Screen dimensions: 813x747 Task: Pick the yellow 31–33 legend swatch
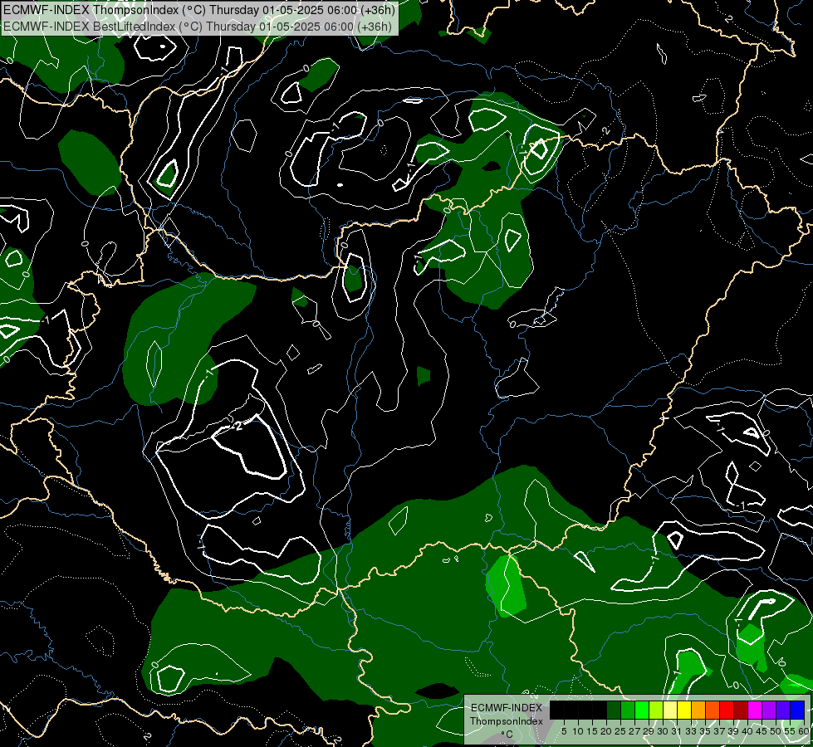(x=684, y=710)
